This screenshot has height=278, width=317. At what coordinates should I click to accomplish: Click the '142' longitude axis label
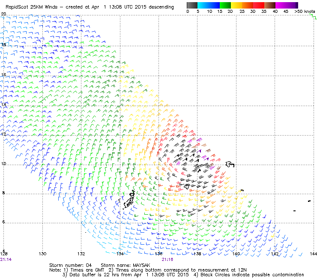point(275,254)
